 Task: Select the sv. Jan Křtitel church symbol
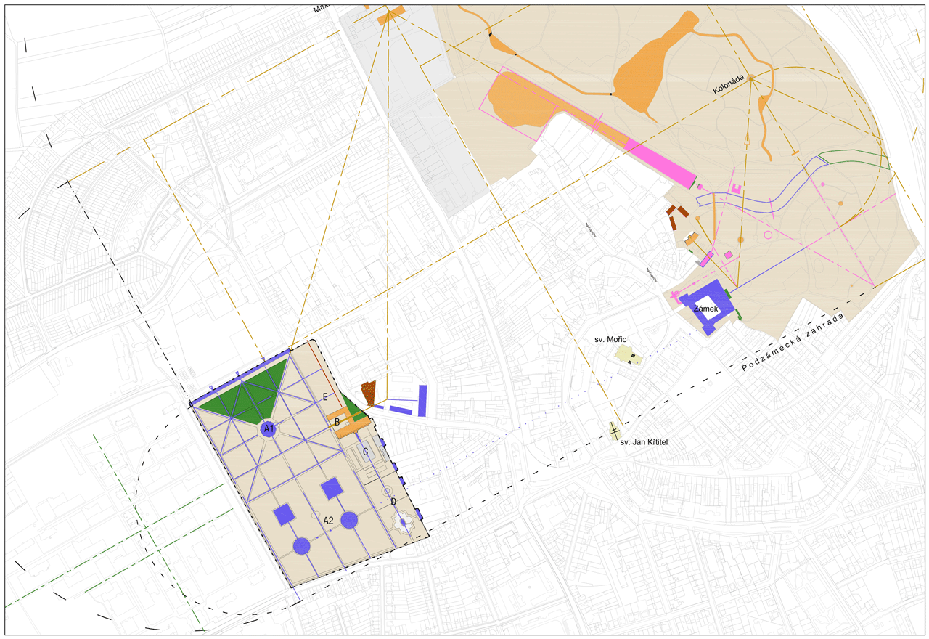[x=615, y=431]
